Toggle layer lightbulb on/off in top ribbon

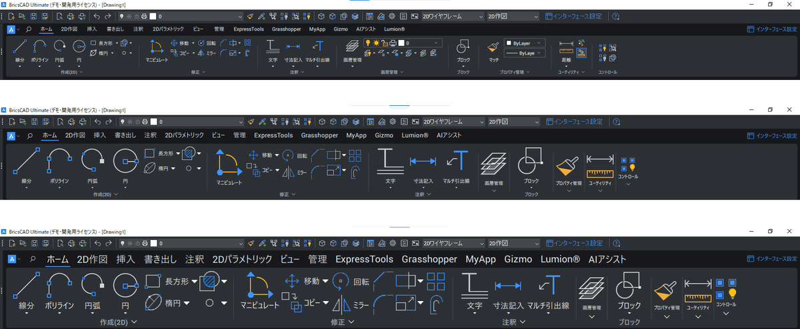[x=367, y=43]
